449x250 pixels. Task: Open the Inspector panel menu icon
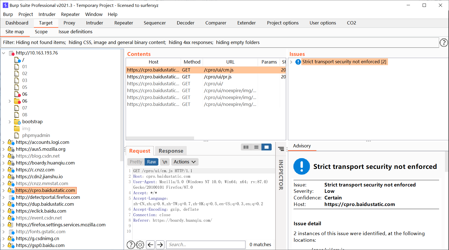281,149
